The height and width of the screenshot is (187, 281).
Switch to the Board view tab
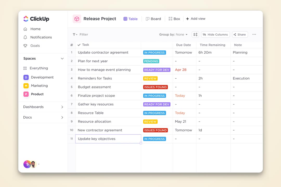(153, 19)
